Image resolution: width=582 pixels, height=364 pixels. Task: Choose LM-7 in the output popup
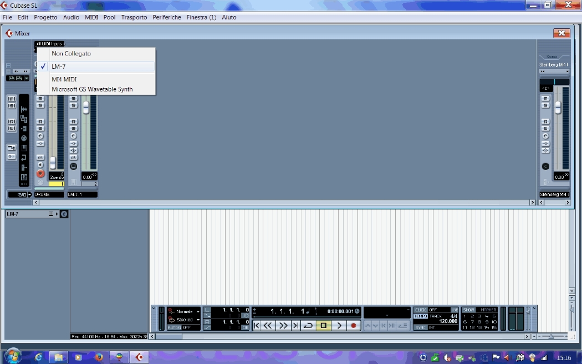coord(96,66)
